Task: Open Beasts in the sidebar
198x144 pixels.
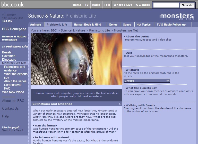Action: pos(7,52)
